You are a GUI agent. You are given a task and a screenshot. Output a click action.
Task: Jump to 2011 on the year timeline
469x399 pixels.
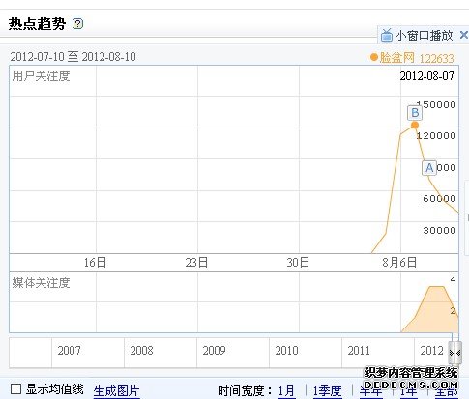(359, 351)
